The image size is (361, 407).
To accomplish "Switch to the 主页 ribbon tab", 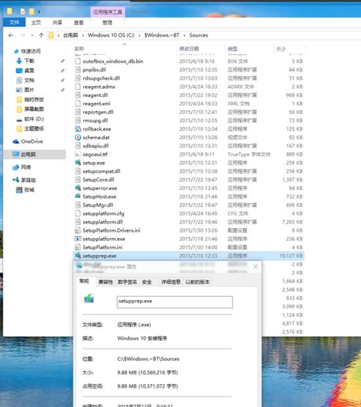I will coord(36,22).
